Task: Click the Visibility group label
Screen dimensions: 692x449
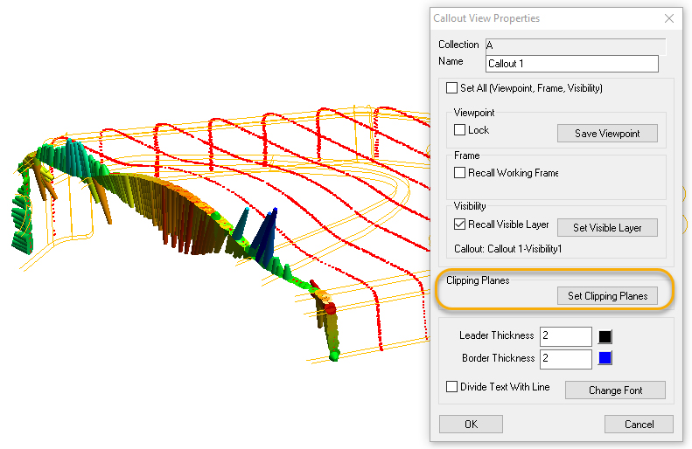Action: pos(470,206)
